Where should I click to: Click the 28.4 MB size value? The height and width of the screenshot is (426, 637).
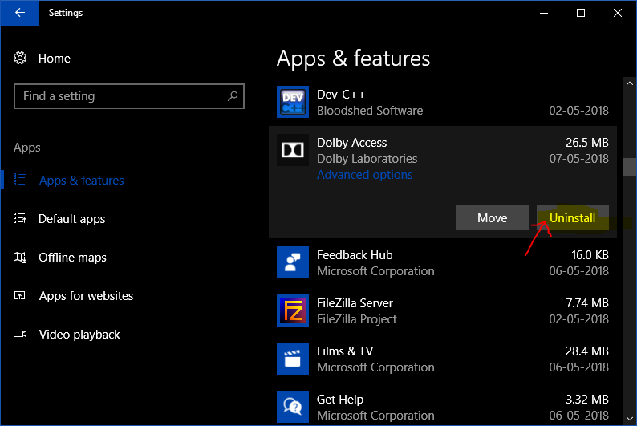(587, 351)
